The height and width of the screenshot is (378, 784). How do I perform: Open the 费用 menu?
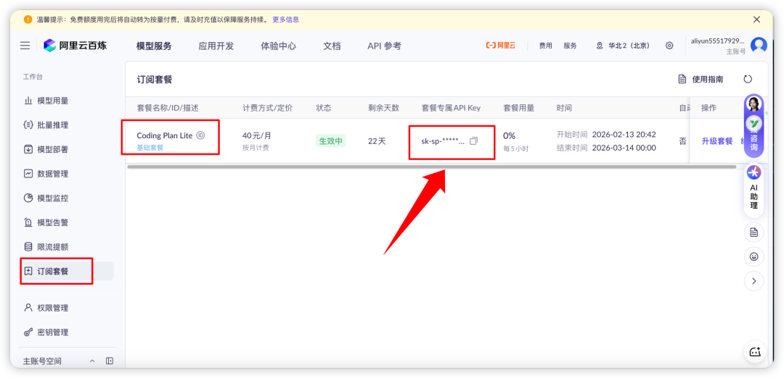[545, 46]
